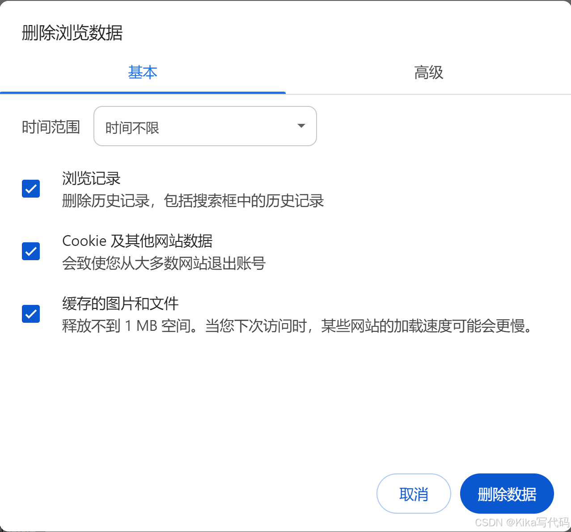This screenshot has width=571, height=532.
Task: Click the 删除数据 button
Action: point(507,494)
